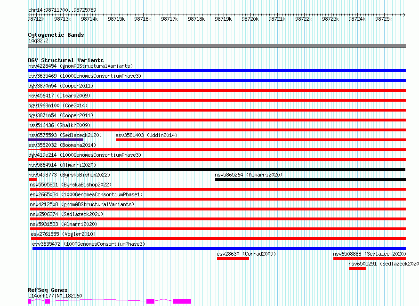The height and width of the screenshot is (306, 419).
Task: Click the C14orf177|NM_182560 gene label
Action: pos(55,296)
